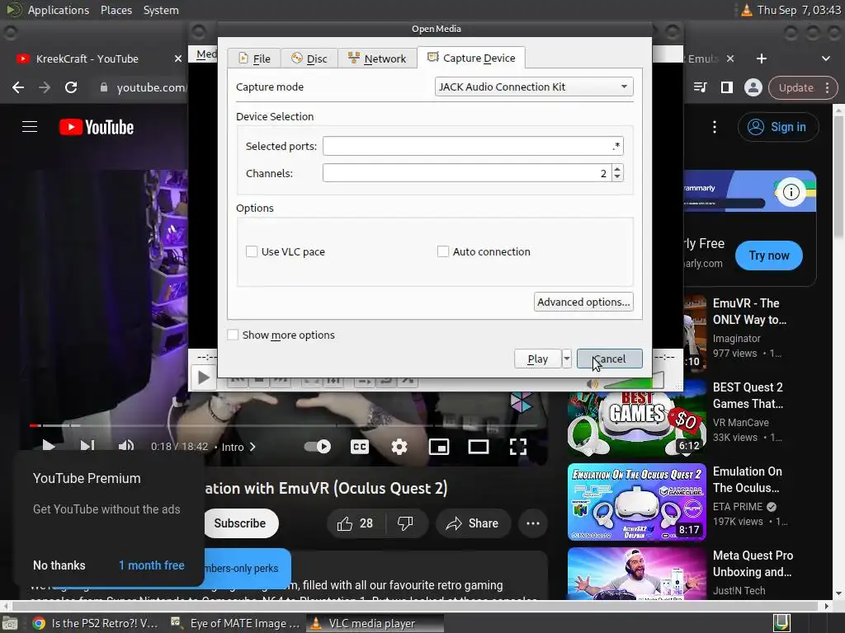Mute the YouTube video volume

pos(126,446)
